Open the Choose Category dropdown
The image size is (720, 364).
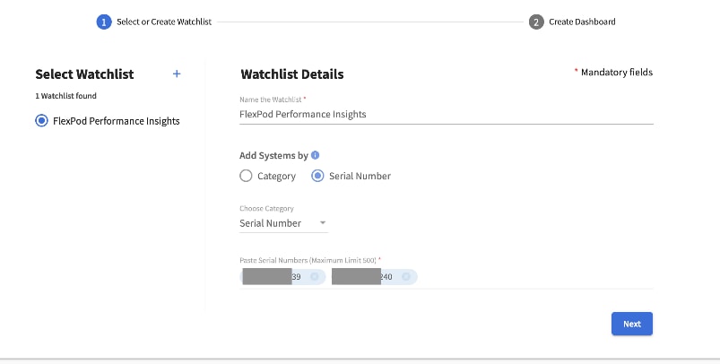[x=283, y=223]
